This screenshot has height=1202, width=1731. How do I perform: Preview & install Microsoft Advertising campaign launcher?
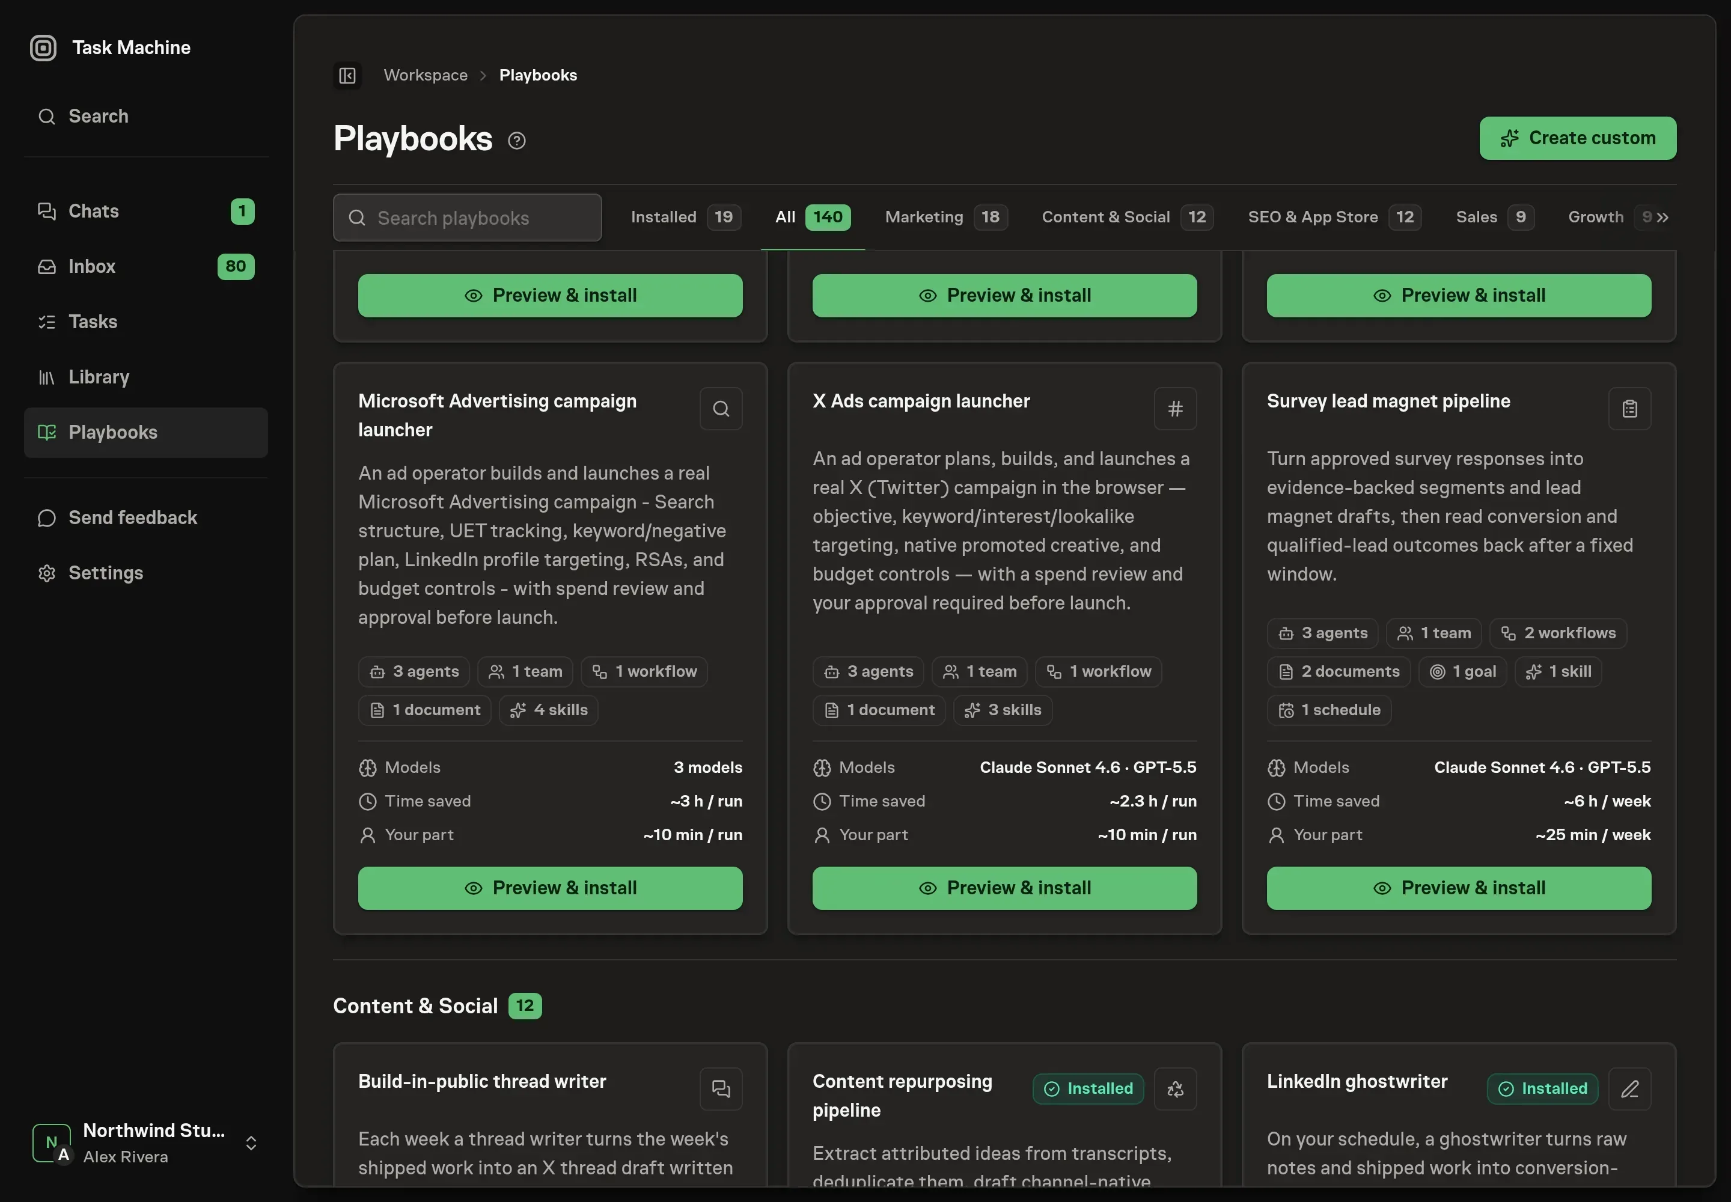click(x=550, y=888)
